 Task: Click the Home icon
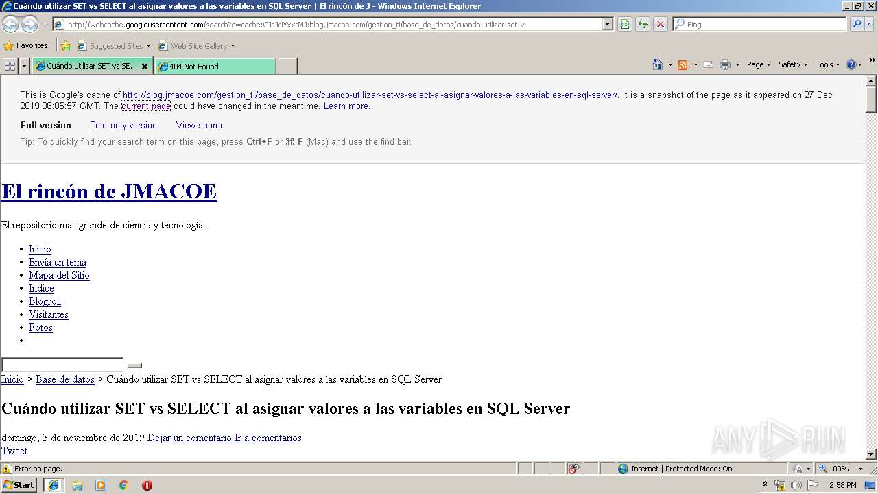coord(658,64)
